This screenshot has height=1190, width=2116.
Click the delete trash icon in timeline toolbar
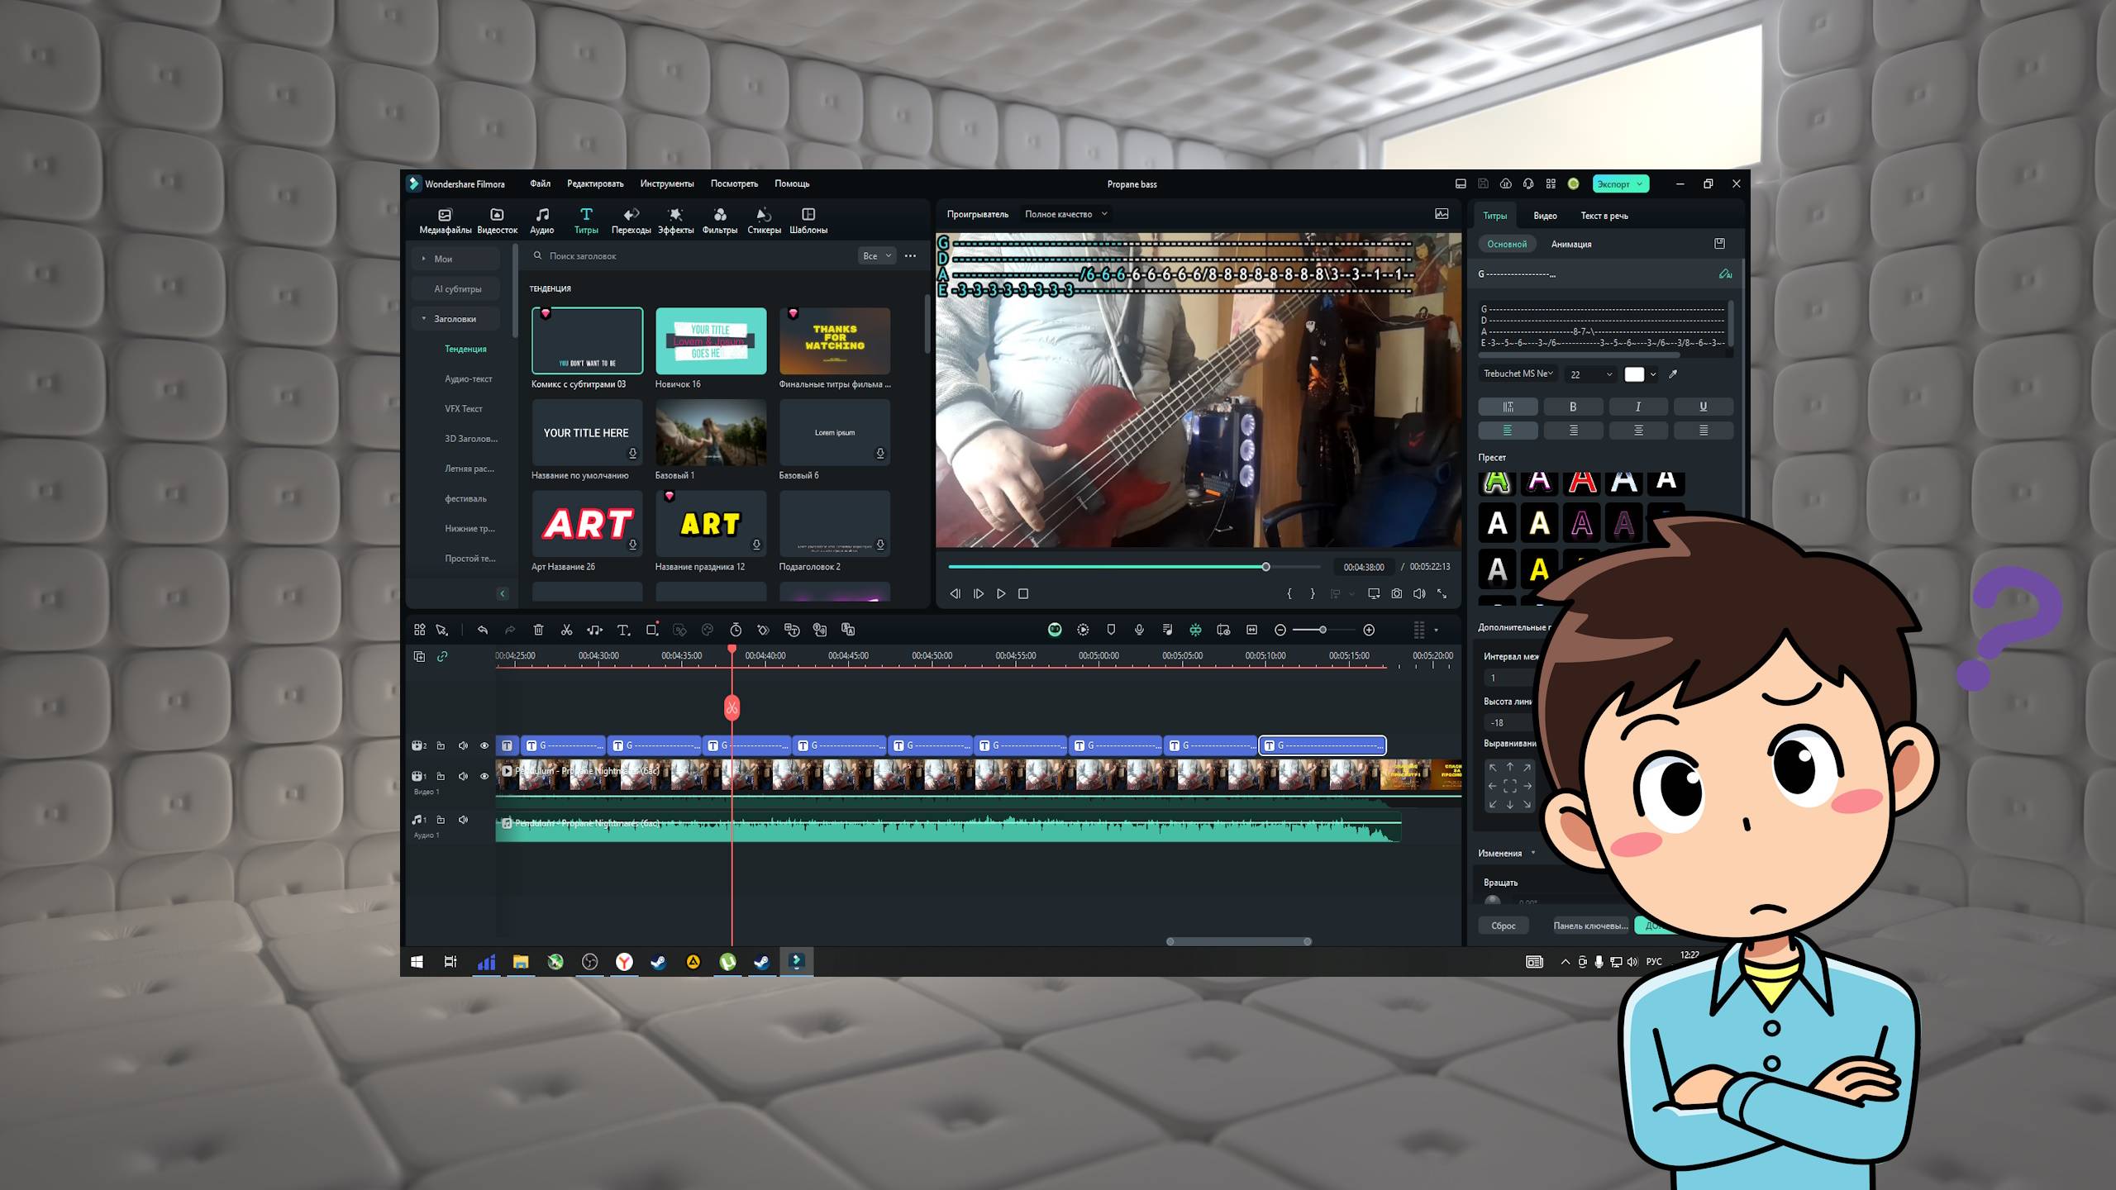point(538,630)
